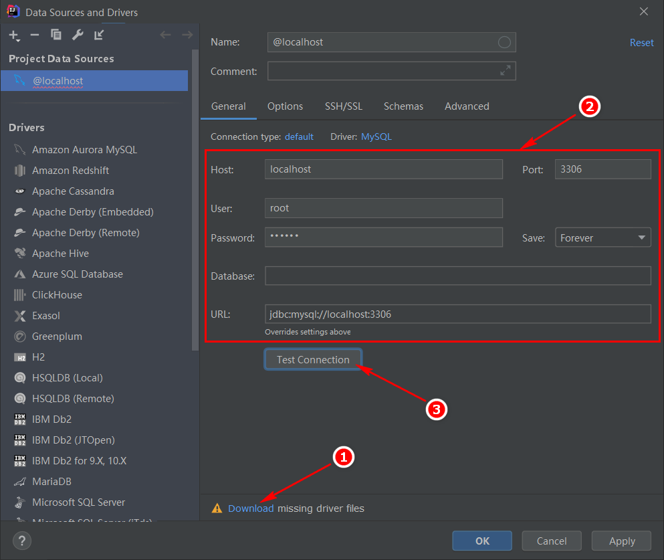Select HSQLDB (Local) driver
664x560 pixels.
68,378
